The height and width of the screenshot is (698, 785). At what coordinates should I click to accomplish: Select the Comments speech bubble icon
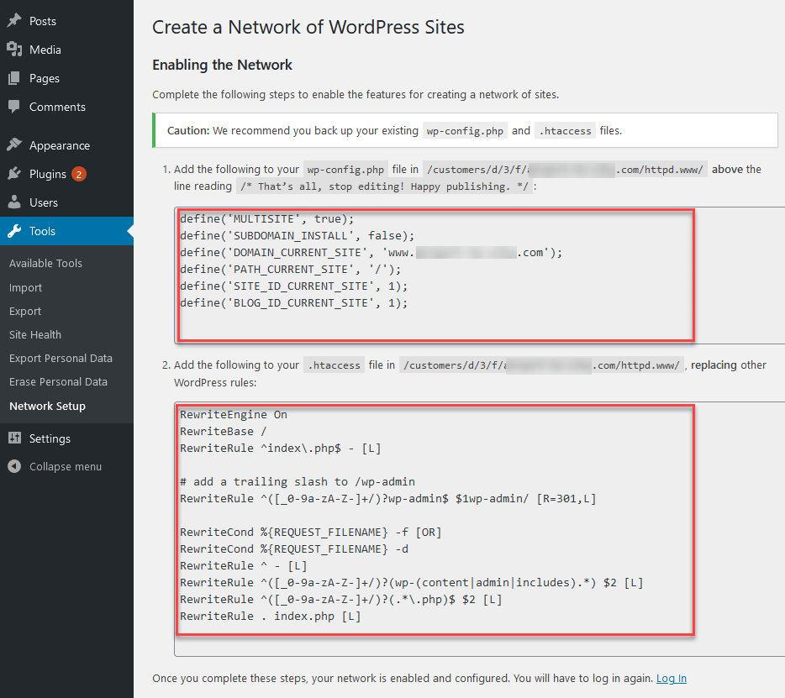(14, 106)
